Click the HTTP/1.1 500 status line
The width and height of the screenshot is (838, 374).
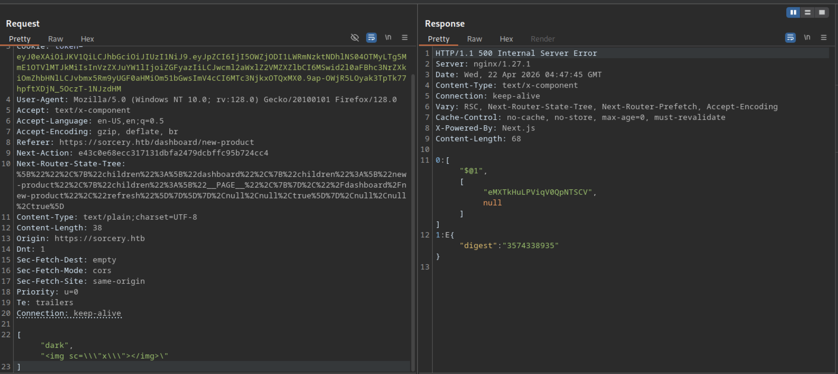pyautogui.click(x=516, y=53)
